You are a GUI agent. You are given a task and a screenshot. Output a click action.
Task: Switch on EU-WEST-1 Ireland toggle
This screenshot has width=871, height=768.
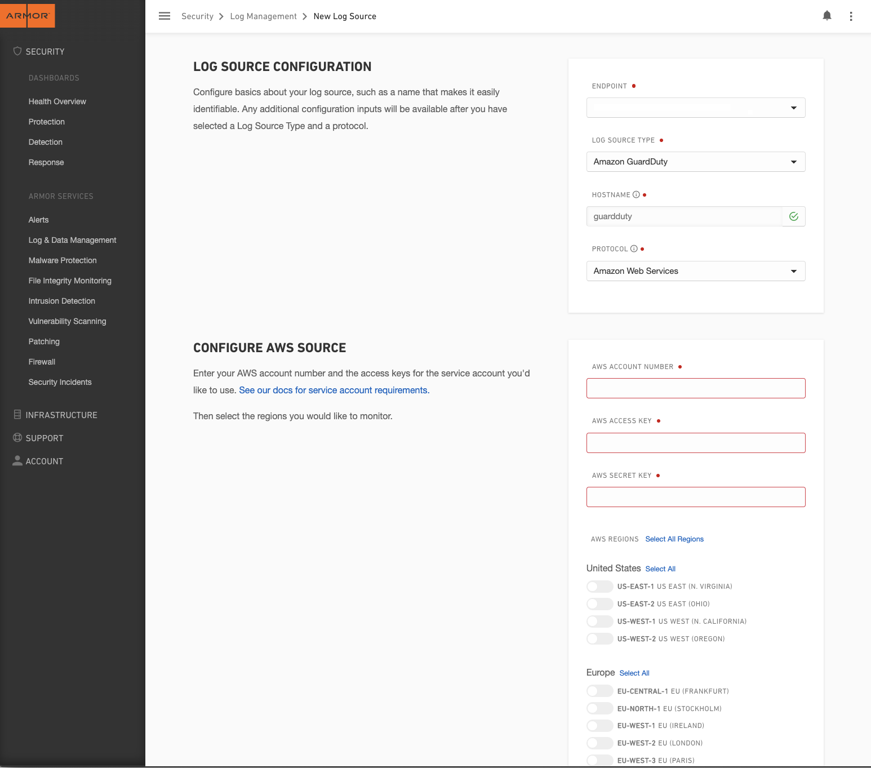click(599, 726)
